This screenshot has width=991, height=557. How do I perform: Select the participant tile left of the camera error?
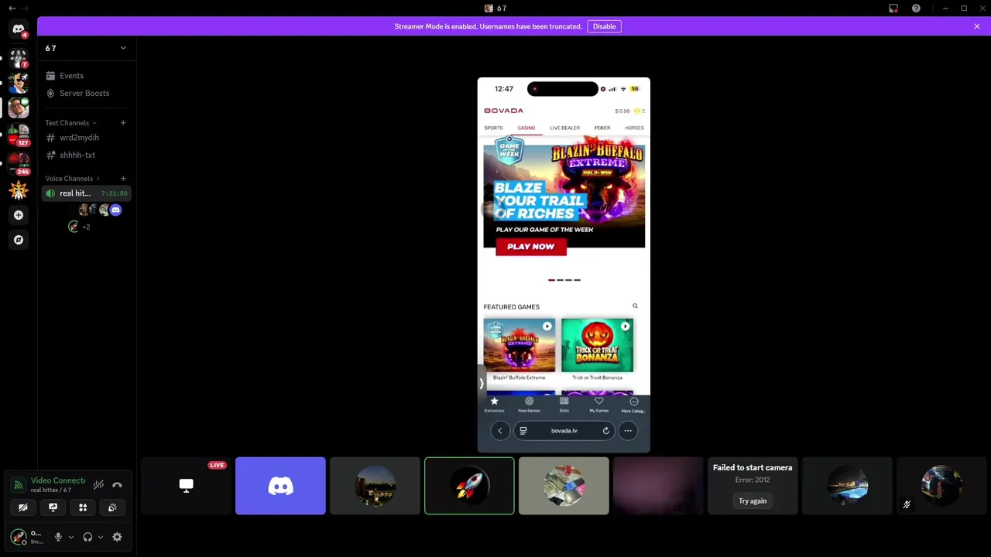click(658, 486)
